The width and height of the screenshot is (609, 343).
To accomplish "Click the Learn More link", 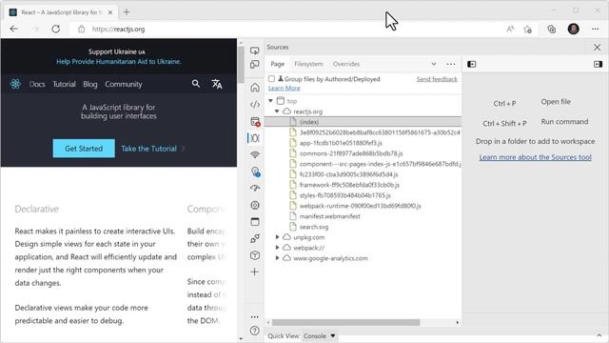I will (285, 88).
